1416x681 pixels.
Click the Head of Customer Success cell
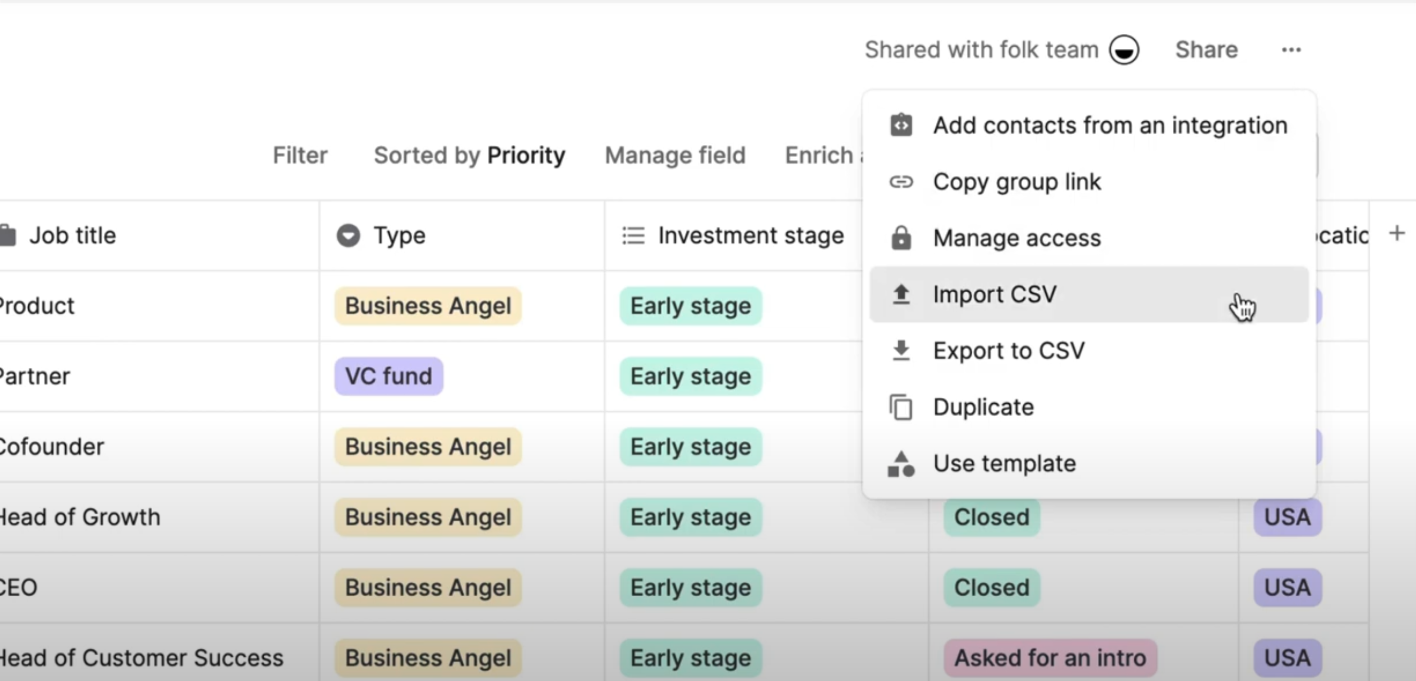point(141,658)
